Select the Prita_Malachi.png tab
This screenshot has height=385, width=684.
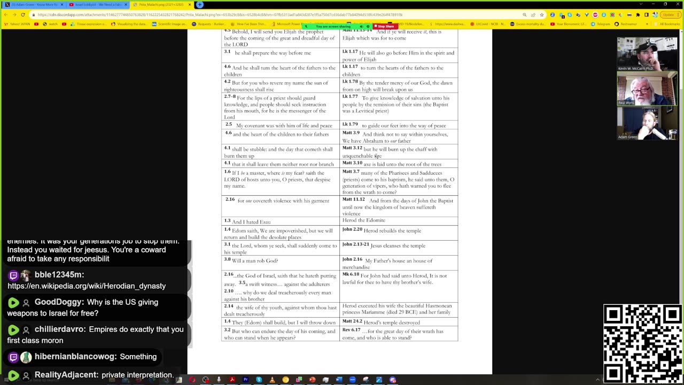[161, 4]
